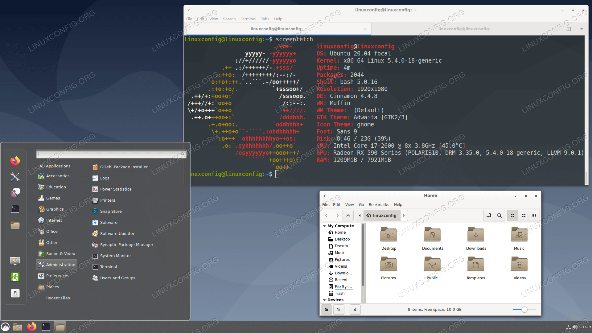Switch file manager to list view
The height and width of the screenshot is (333, 592).
click(524, 216)
